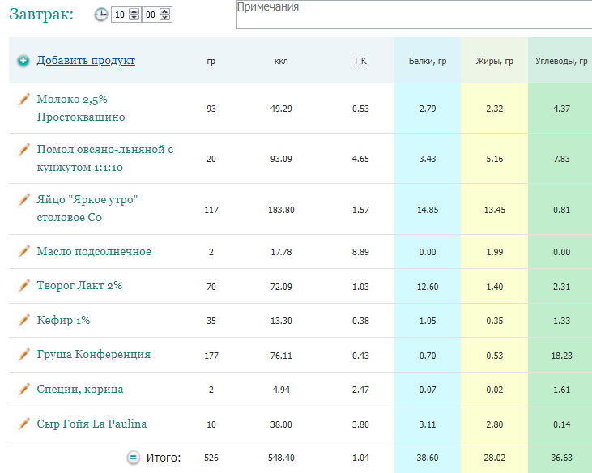Edit Кефир 1% pencil icon

point(23,320)
